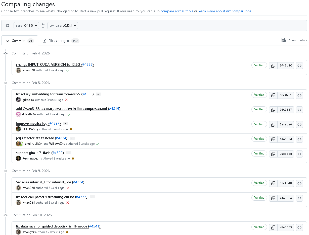Select the Commits tab
Viewport: 309px width, 235px height.
pyautogui.click(x=20, y=41)
